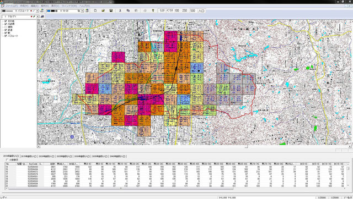Open the 10-20 fill style dropdown
Screen dimensions: 353x199
pos(82,11)
